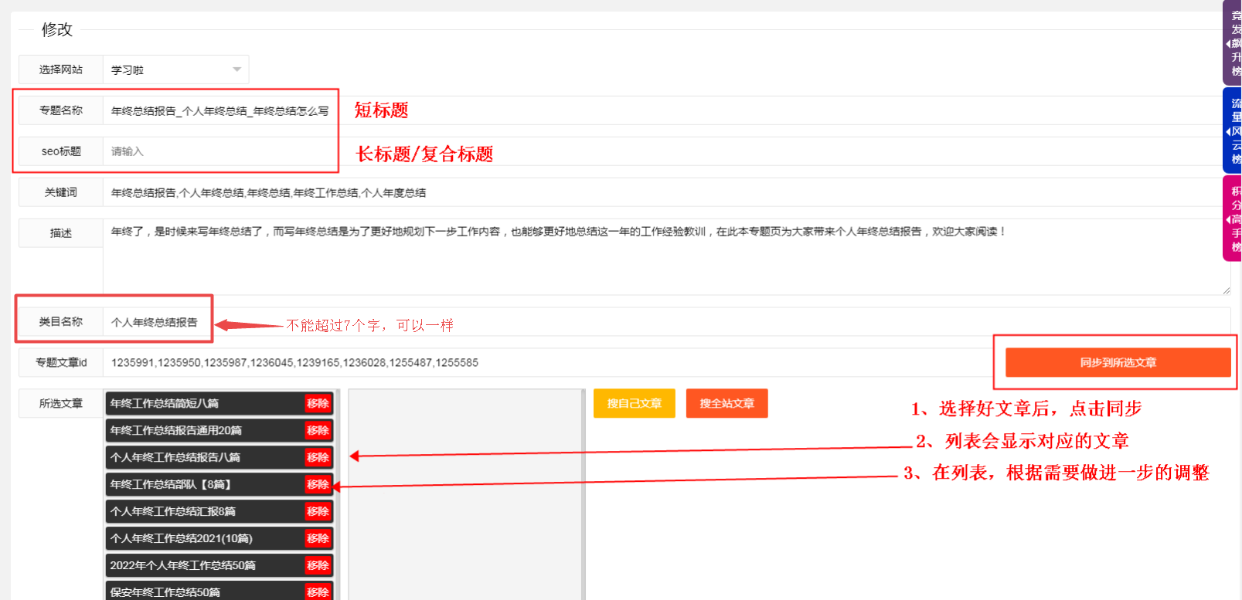Remove the 个人年终工作总结汇报8篇 entry
Screen dimensions: 1242x600
click(x=318, y=511)
